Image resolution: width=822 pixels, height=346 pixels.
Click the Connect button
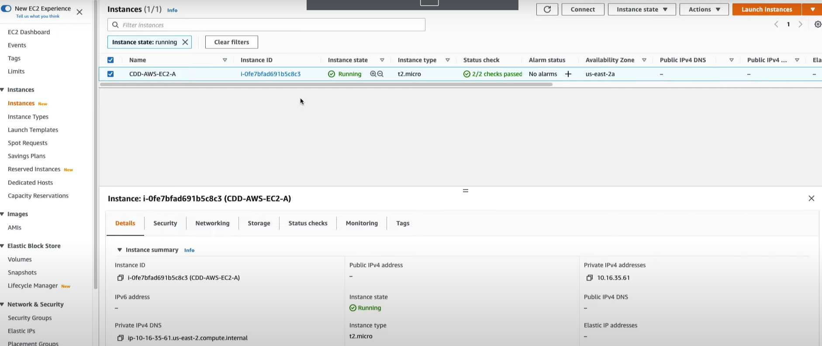tap(583, 9)
